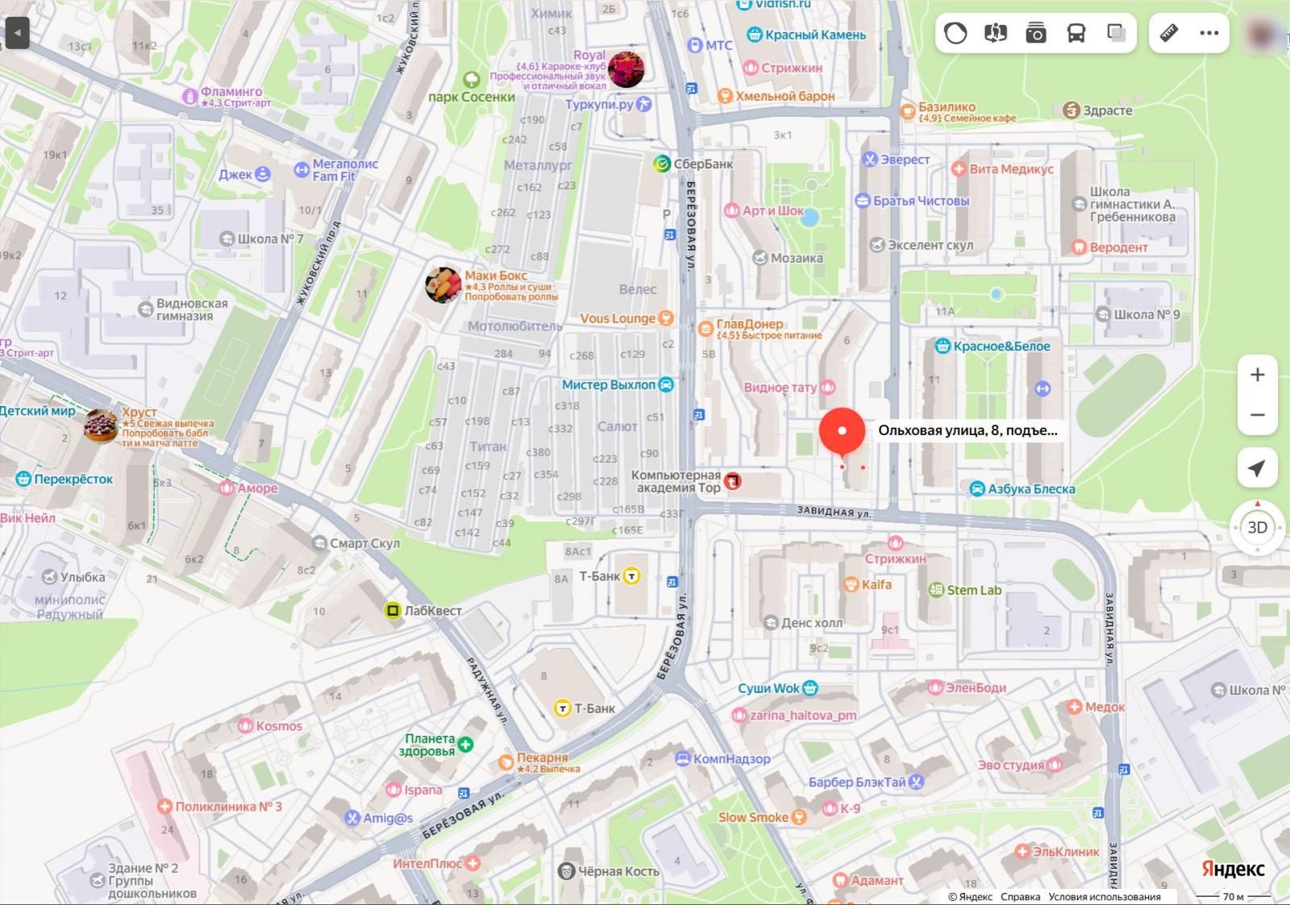Click Смарт Скул marker
The height and width of the screenshot is (905, 1290).
pyautogui.click(x=319, y=543)
